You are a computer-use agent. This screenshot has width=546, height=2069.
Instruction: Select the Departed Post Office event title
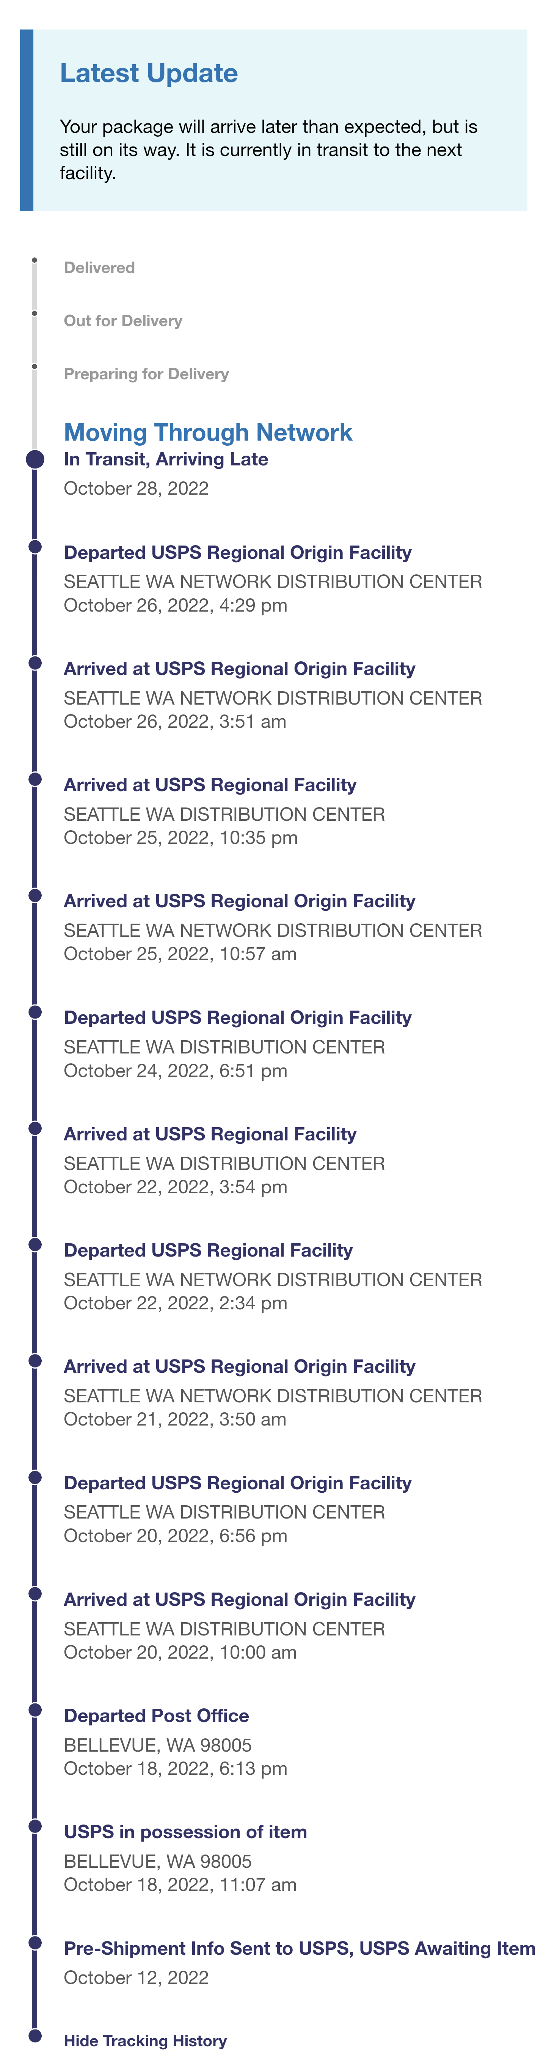coord(156,1716)
